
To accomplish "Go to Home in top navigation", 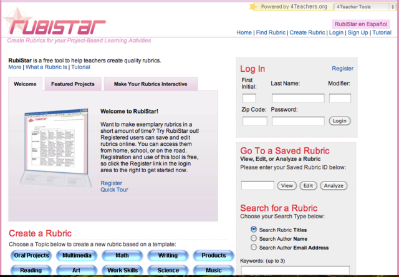I will [x=244, y=32].
